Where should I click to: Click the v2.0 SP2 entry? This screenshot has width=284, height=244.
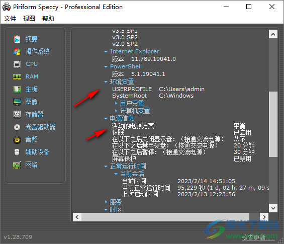[125, 44]
